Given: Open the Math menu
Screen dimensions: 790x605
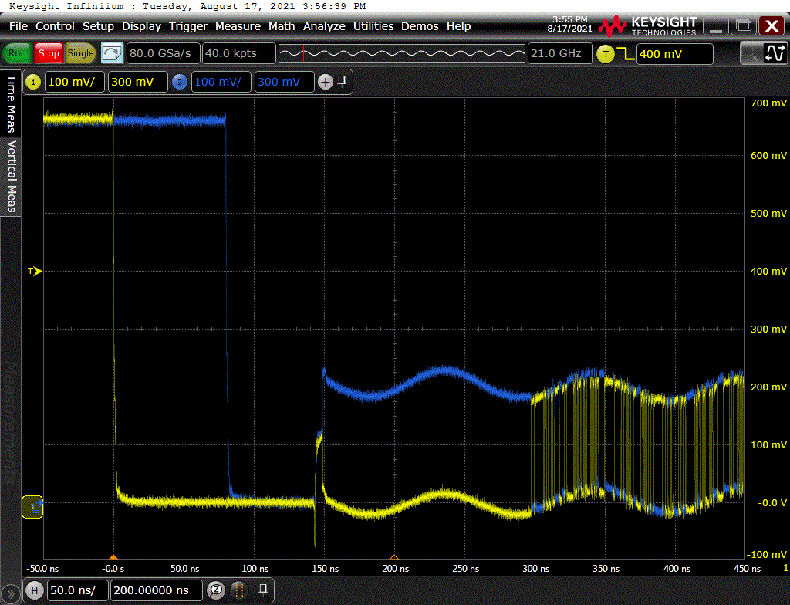Looking at the screenshot, I should 282,26.
